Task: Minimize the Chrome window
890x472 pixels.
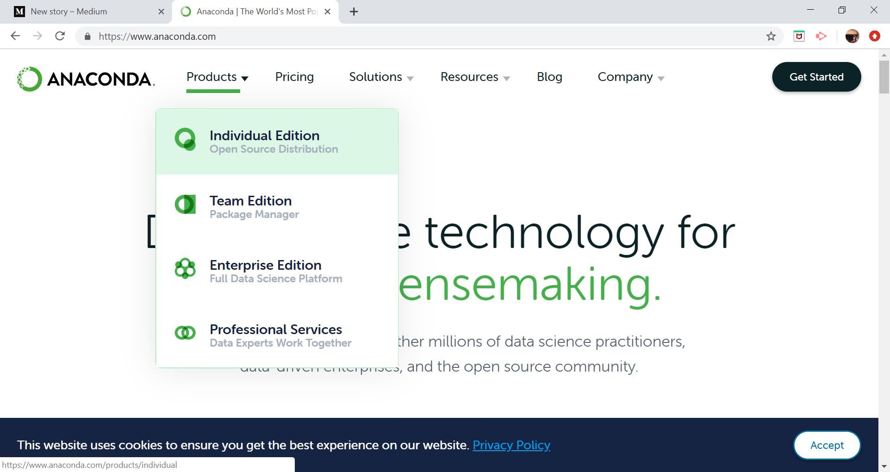Action: tap(810, 10)
